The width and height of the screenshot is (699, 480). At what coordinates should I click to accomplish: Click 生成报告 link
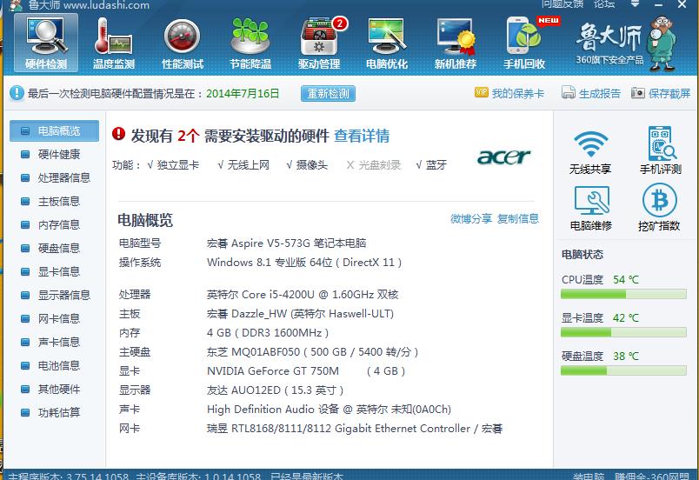point(600,93)
